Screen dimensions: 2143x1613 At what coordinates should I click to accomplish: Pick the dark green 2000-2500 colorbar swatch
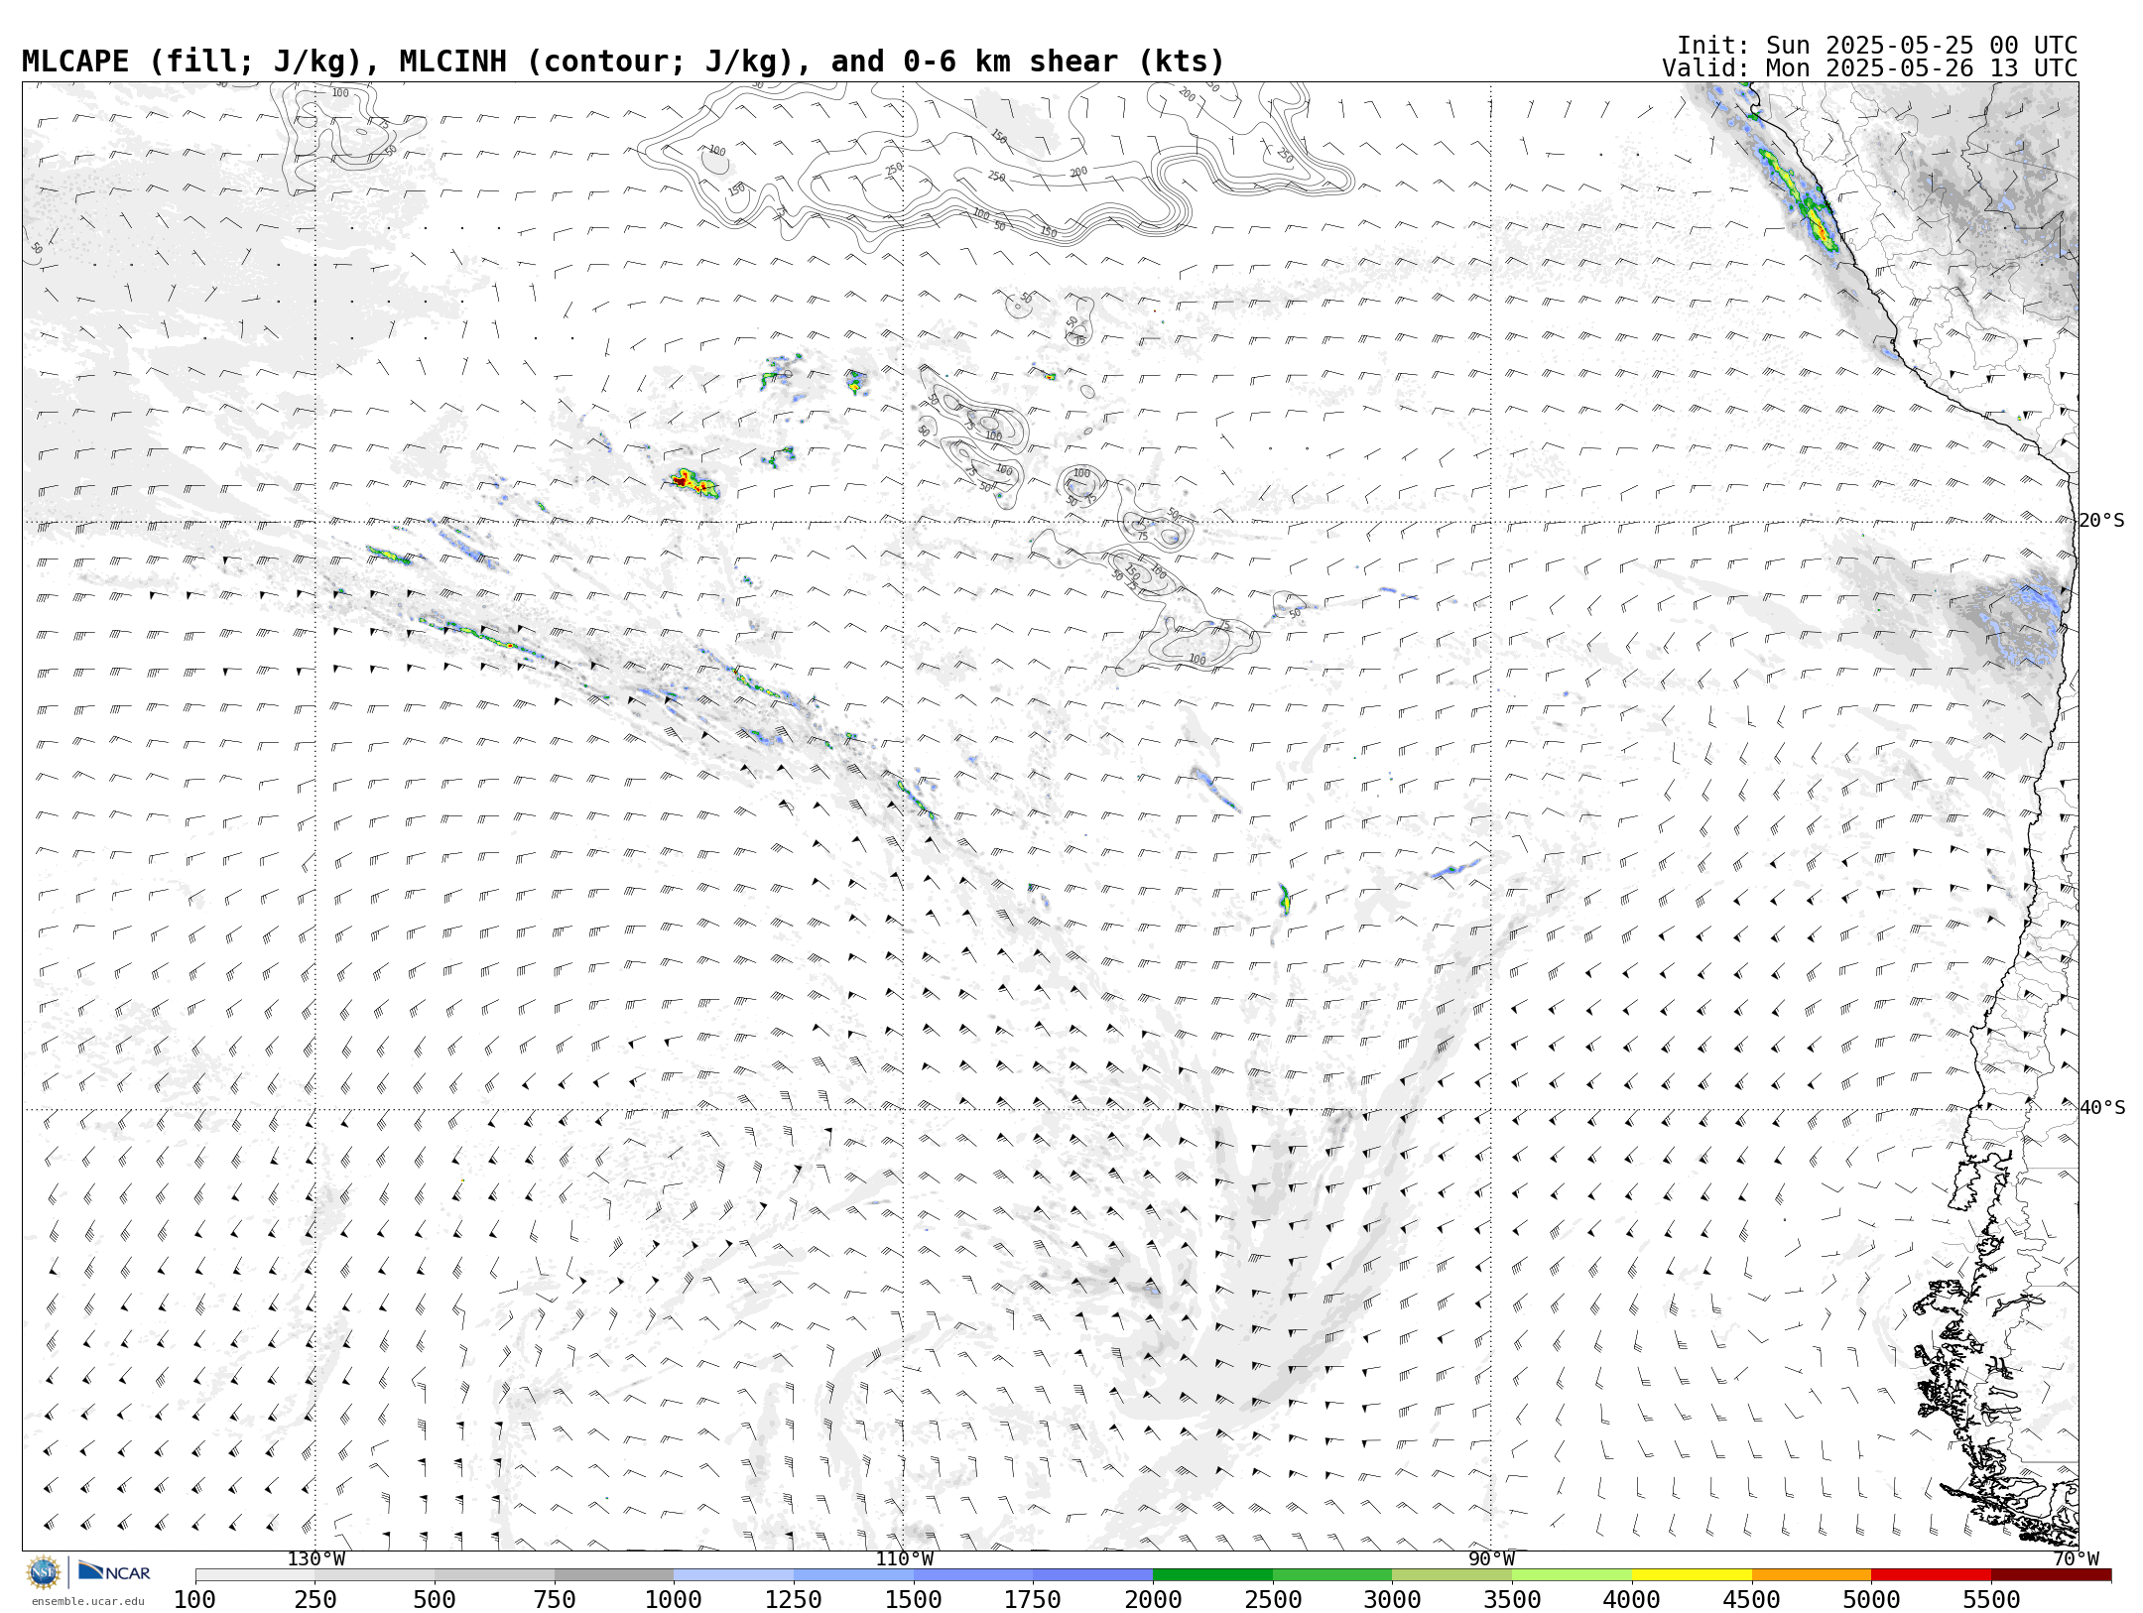pyautogui.click(x=1212, y=1575)
